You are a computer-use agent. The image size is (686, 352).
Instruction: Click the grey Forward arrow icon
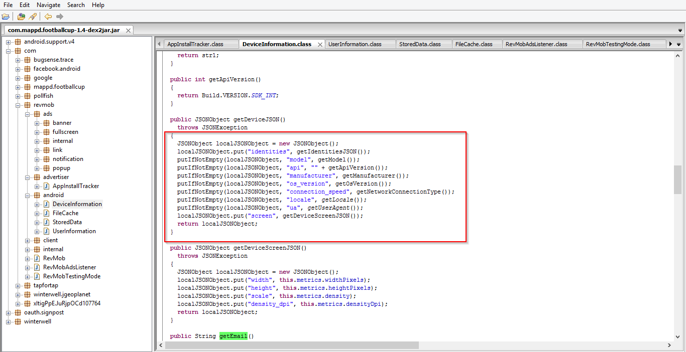(x=60, y=17)
